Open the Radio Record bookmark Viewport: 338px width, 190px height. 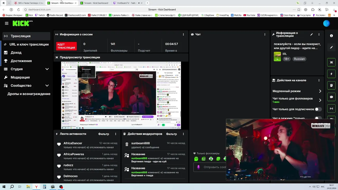[x=55, y=15]
